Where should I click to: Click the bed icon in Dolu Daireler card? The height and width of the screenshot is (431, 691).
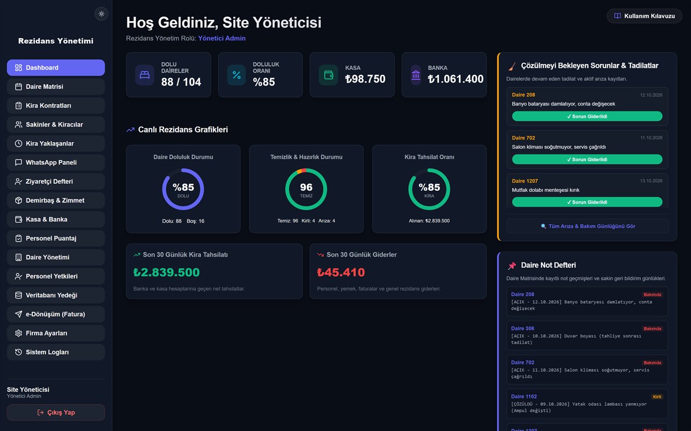145,75
